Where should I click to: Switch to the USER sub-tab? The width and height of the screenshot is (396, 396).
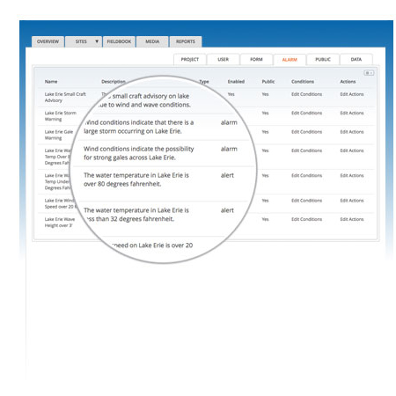[224, 59]
